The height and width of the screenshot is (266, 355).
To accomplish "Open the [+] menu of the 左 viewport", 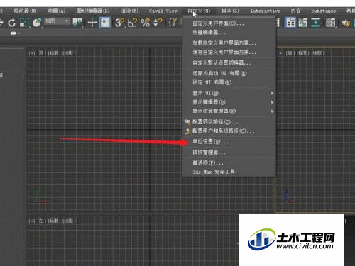I will point(32,221).
